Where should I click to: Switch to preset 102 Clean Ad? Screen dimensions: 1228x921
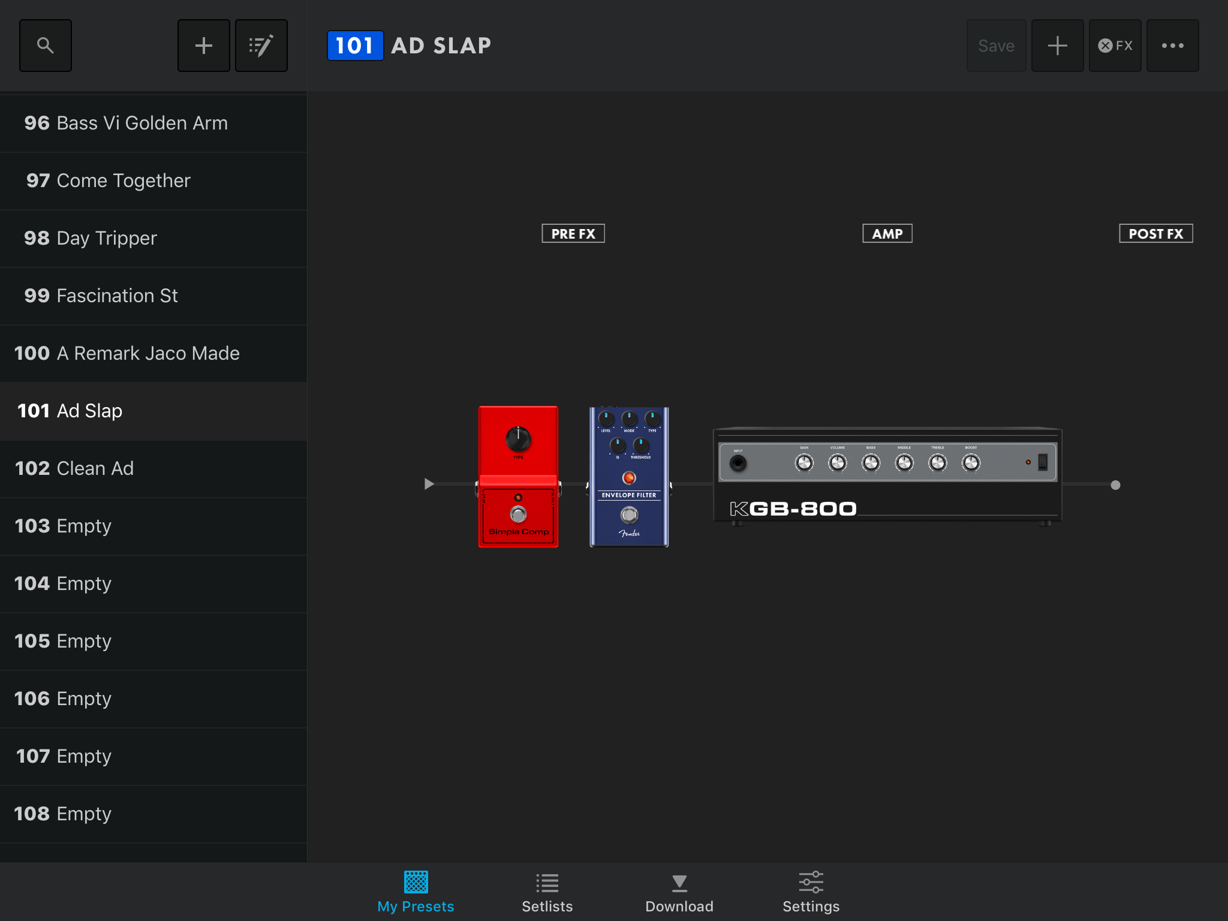[x=153, y=468]
